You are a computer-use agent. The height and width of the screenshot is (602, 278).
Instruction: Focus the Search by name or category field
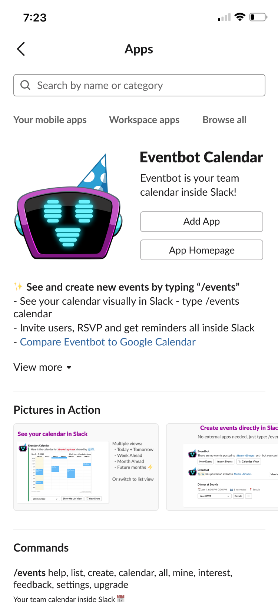pos(139,85)
